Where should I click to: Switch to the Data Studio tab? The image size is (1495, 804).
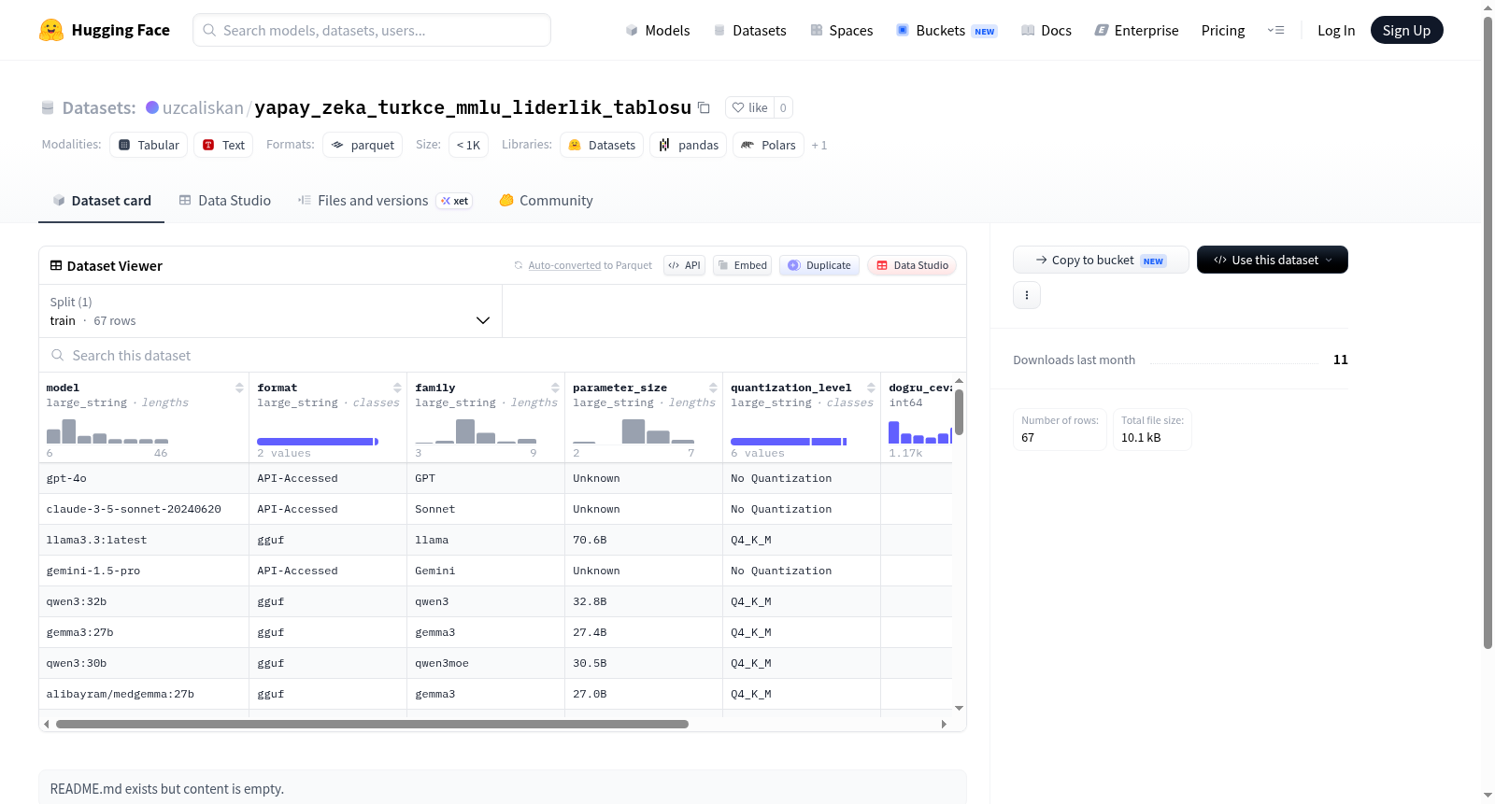point(225,201)
